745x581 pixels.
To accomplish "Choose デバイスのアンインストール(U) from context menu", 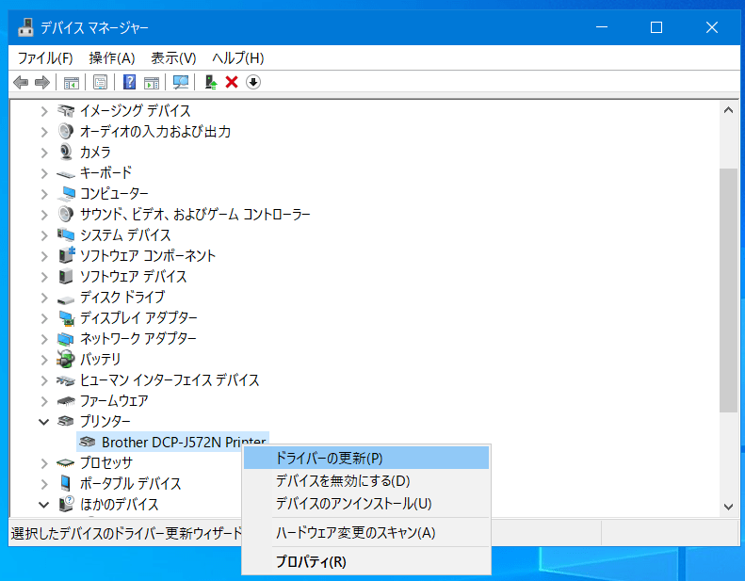I will click(x=366, y=503).
